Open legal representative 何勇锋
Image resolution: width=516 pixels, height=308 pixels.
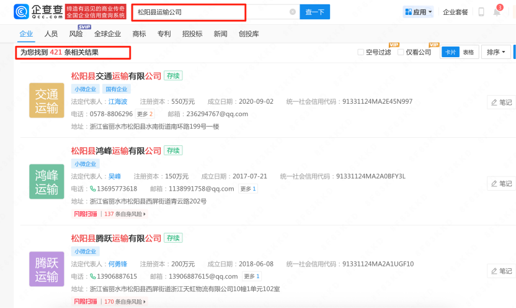point(118,264)
